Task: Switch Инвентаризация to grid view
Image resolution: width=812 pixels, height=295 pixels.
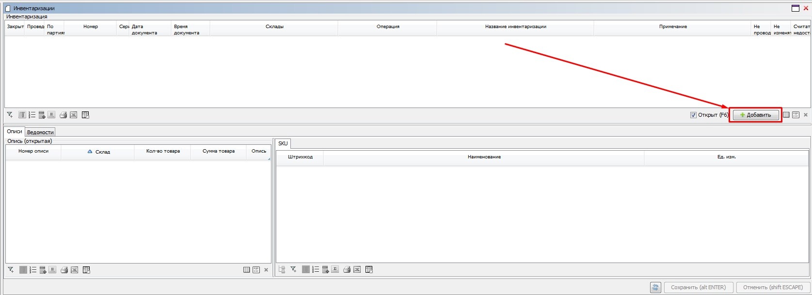Action: [x=786, y=115]
